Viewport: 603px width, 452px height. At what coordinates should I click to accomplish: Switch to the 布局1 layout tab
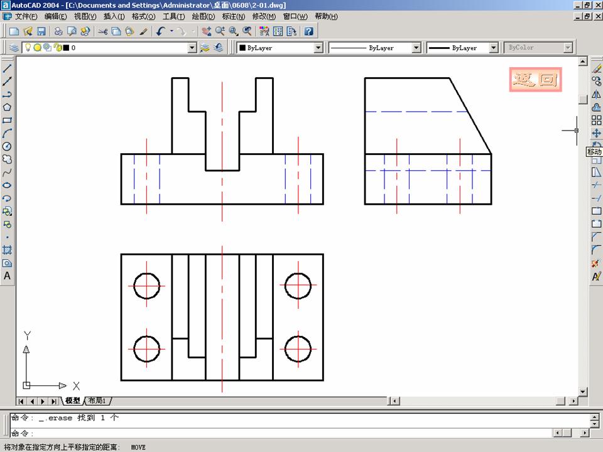[x=97, y=401]
